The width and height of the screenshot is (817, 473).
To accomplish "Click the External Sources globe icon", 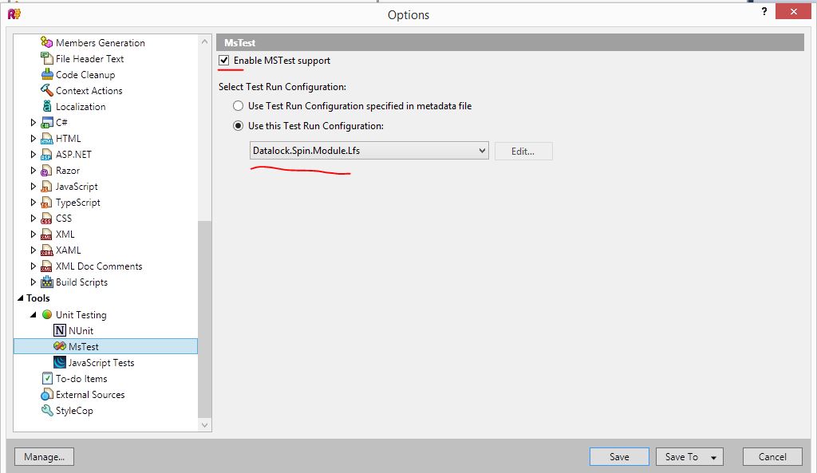I will click(x=47, y=394).
